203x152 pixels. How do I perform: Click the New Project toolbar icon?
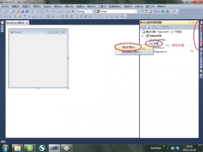[5, 11]
